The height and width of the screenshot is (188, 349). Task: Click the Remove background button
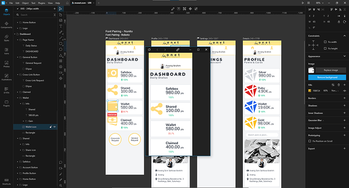pyautogui.click(x=327, y=78)
